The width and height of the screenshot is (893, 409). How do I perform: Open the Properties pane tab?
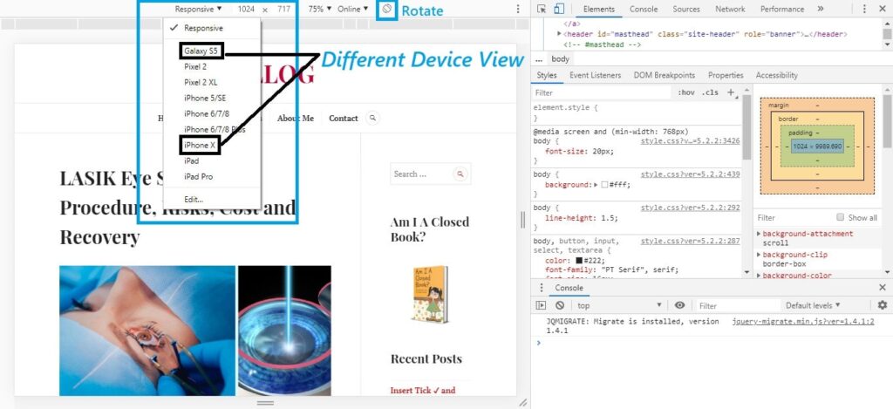coord(726,75)
